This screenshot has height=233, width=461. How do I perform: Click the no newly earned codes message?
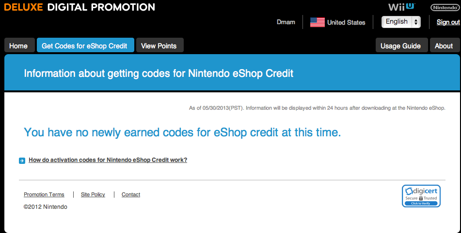click(182, 132)
